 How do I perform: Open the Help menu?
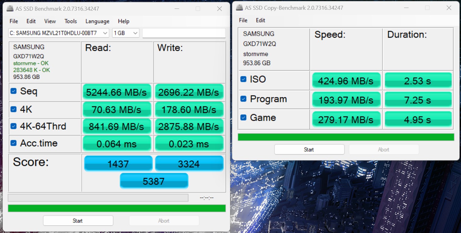coord(123,21)
